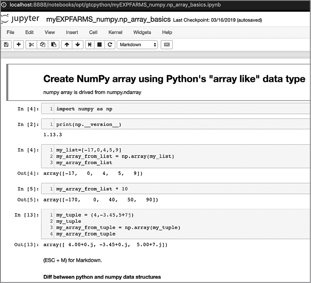Open the command palette keyboard icon

167,45
